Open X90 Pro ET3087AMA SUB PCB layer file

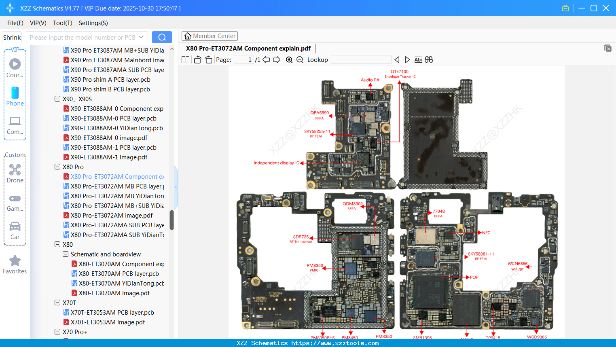114,70
